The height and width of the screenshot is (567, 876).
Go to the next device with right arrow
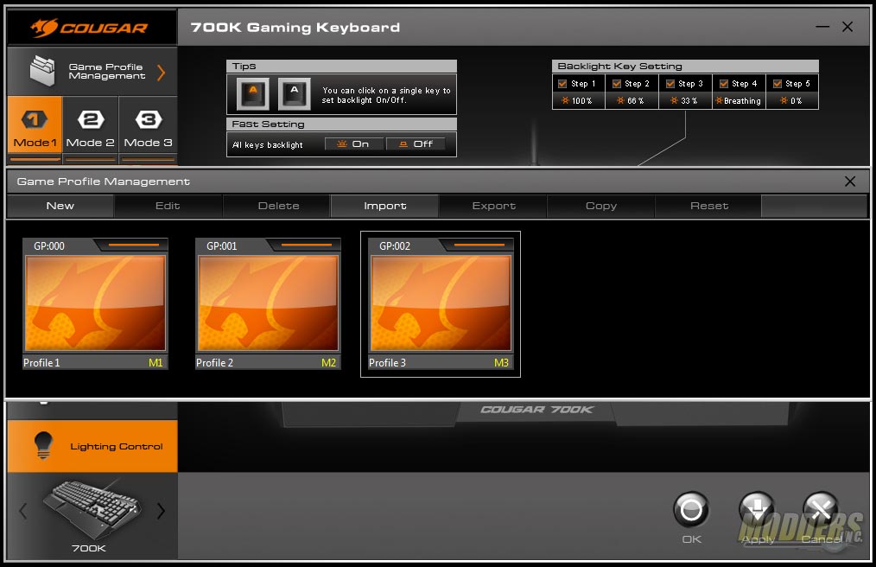click(161, 511)
